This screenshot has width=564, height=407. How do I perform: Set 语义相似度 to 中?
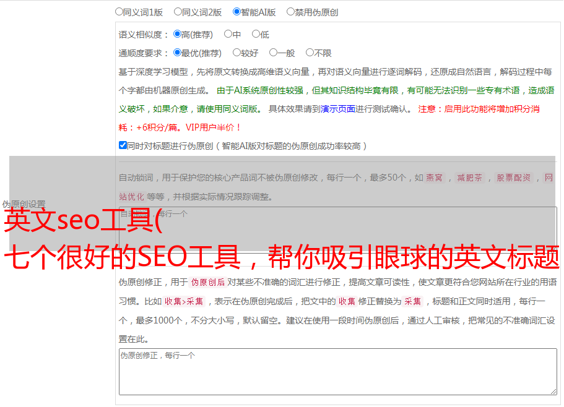click(228, 34)
